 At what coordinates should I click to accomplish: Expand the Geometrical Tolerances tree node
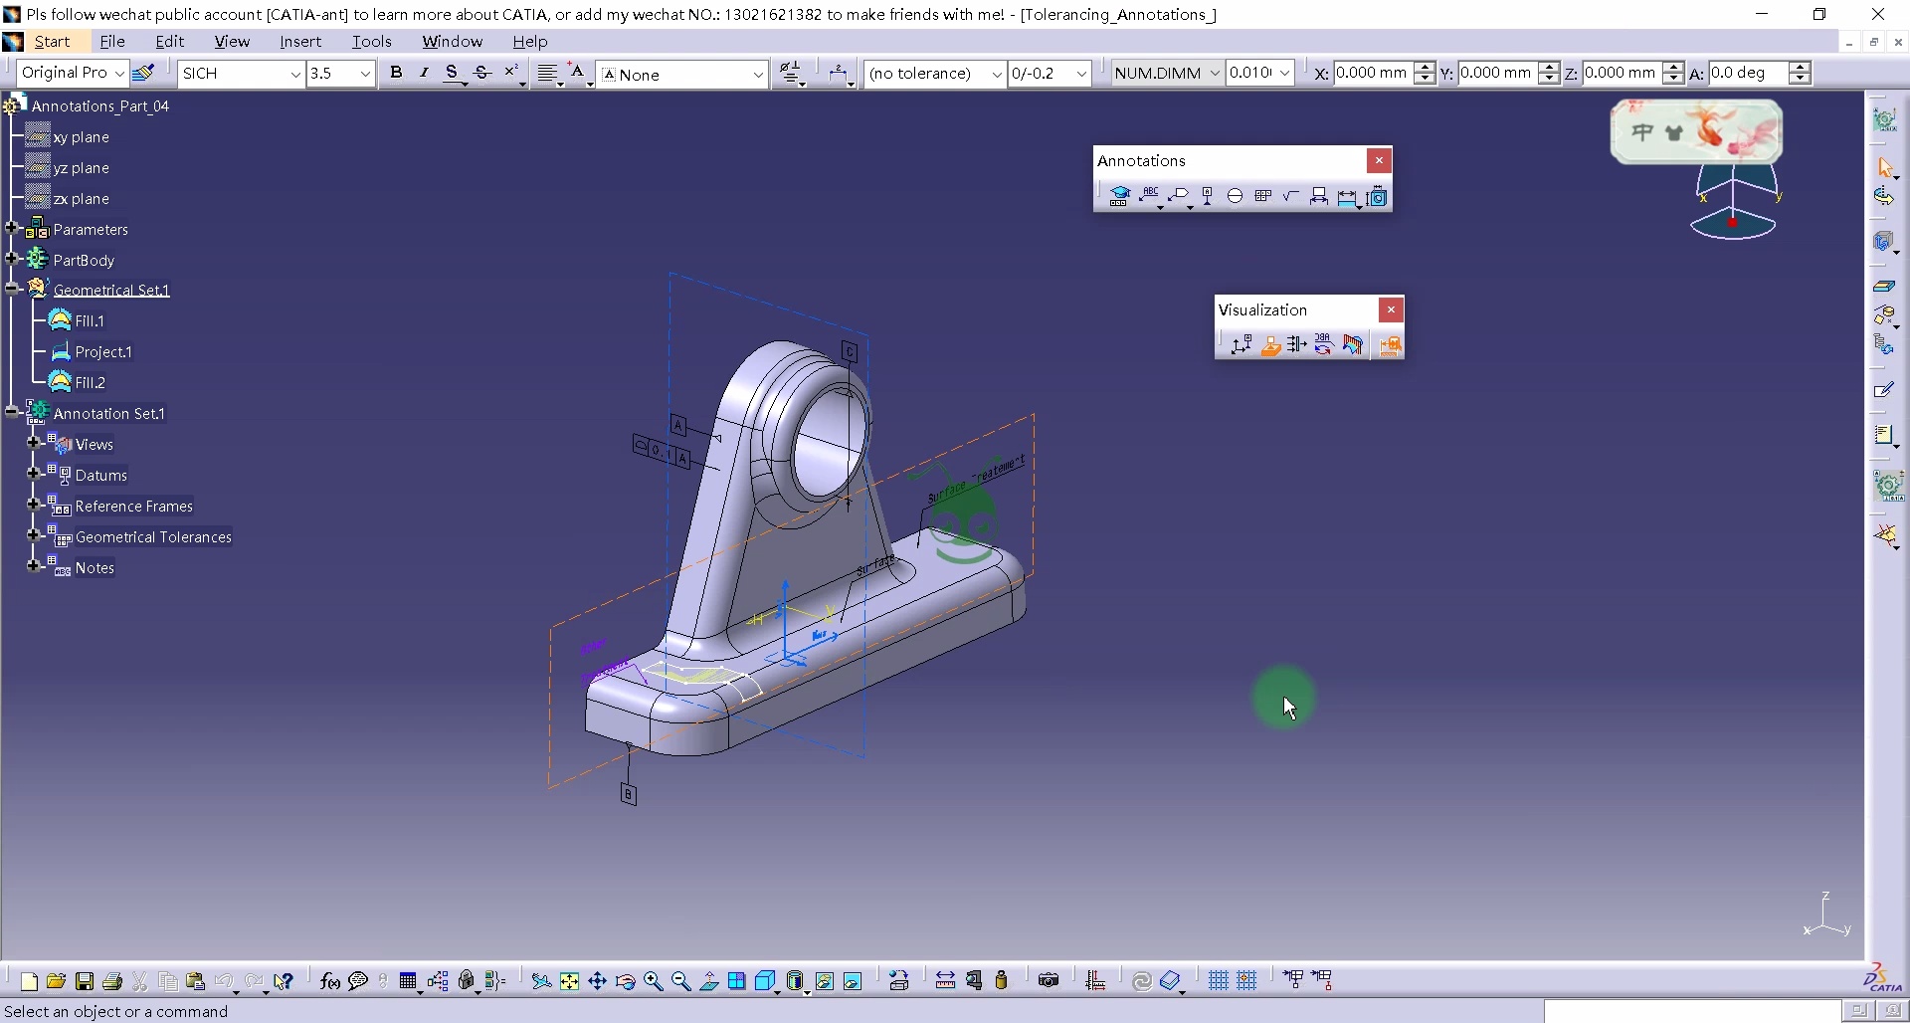click(33, 536)
